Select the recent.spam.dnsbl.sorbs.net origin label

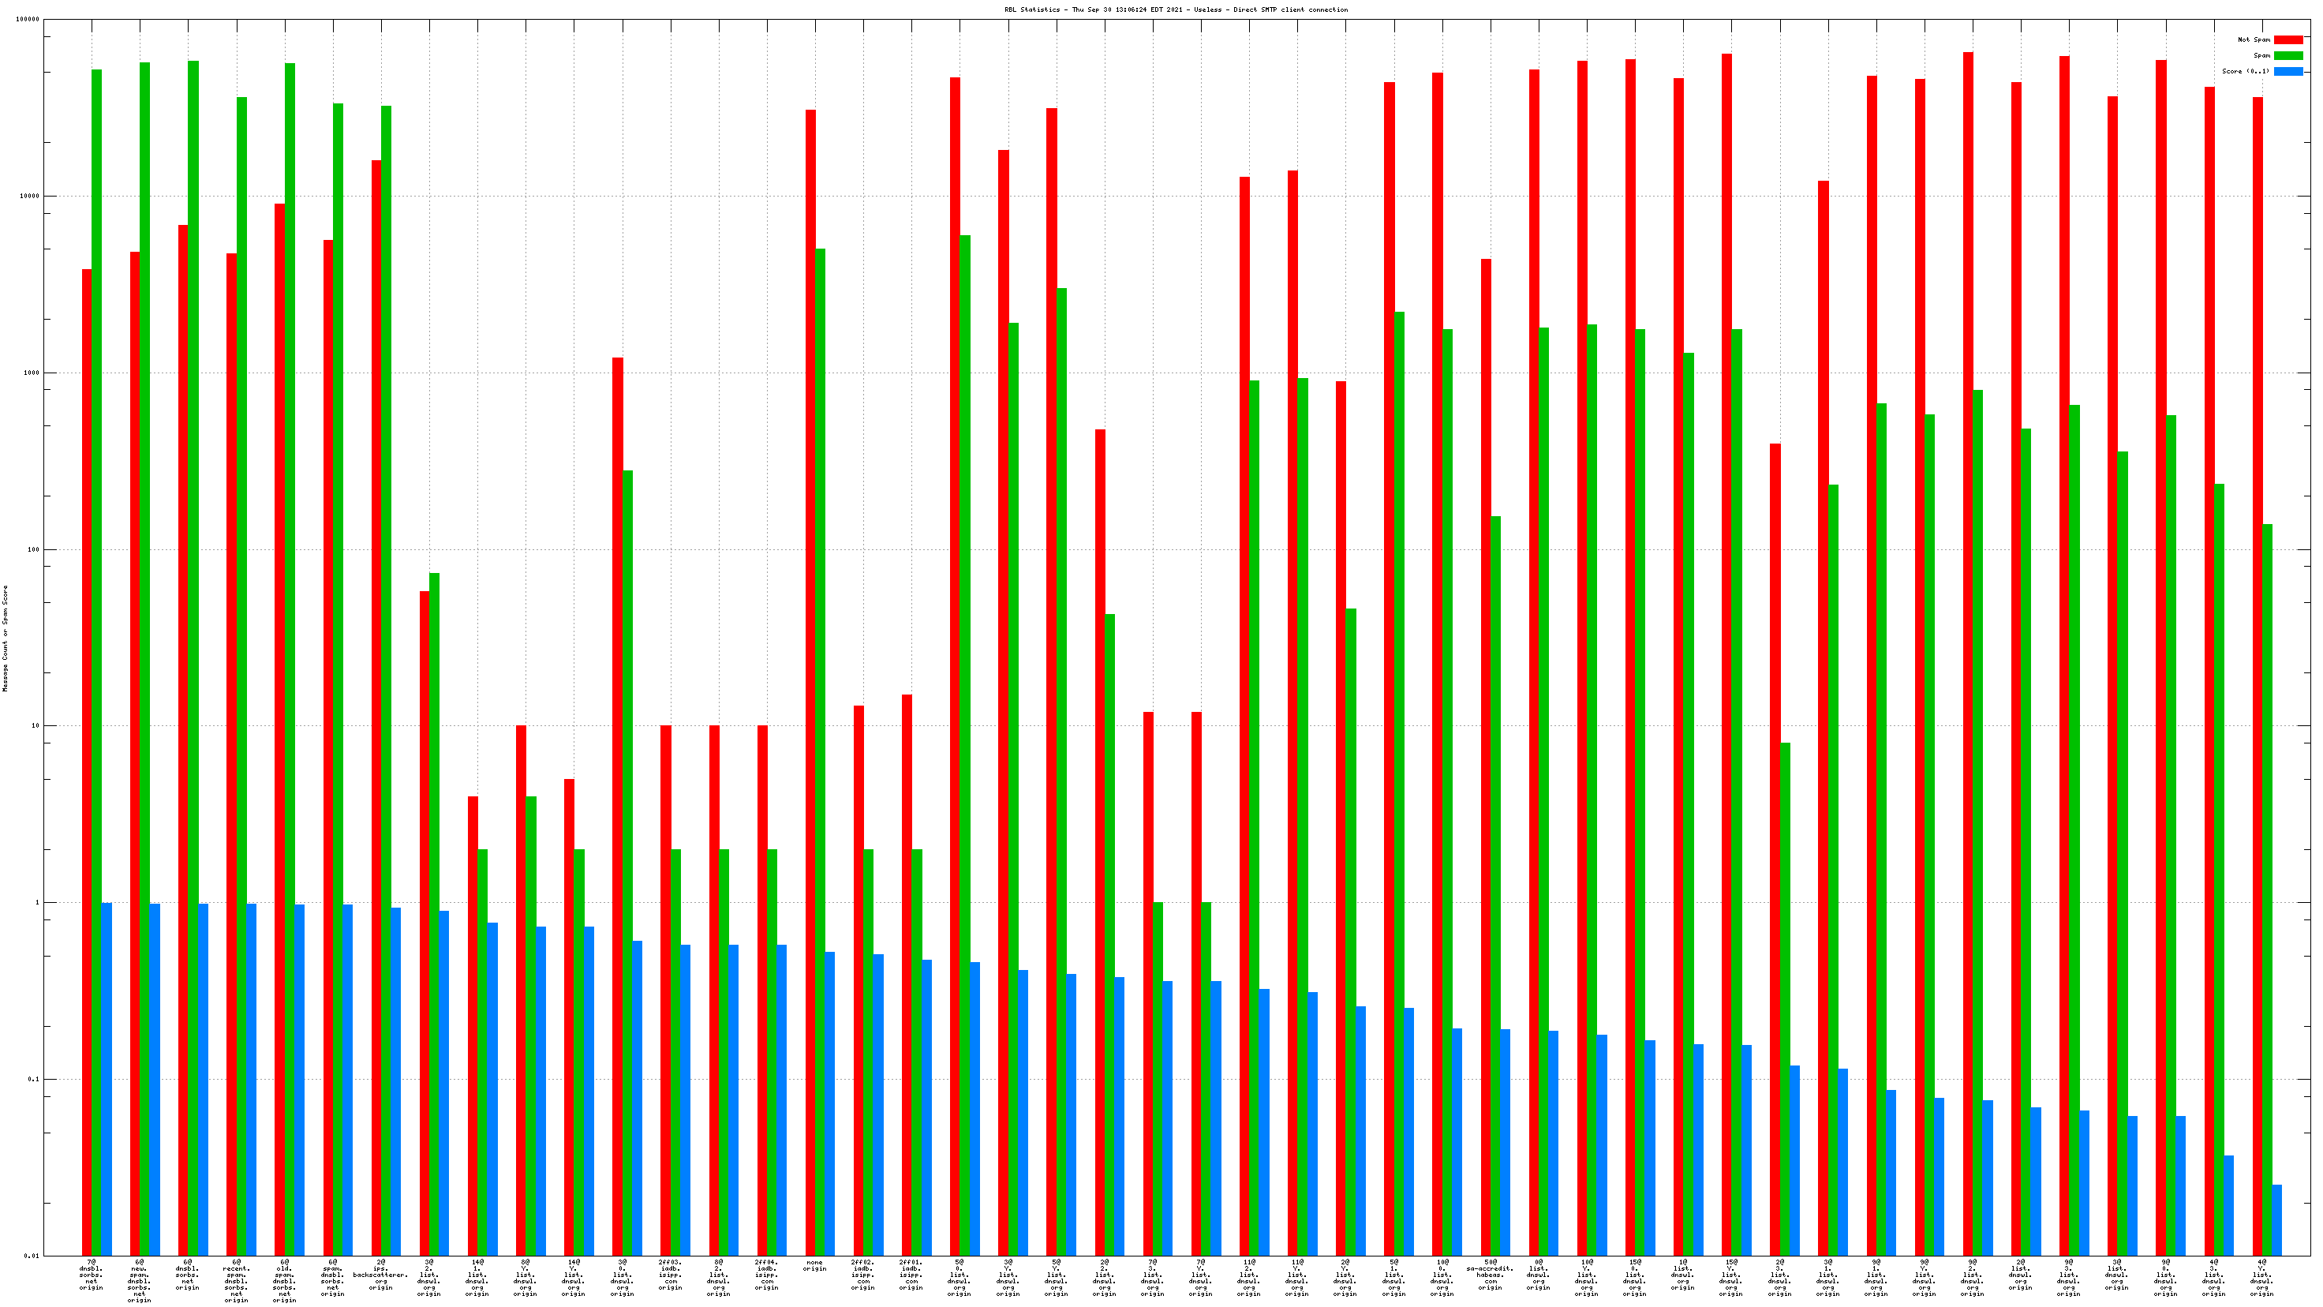click(x=236, y=1281)
